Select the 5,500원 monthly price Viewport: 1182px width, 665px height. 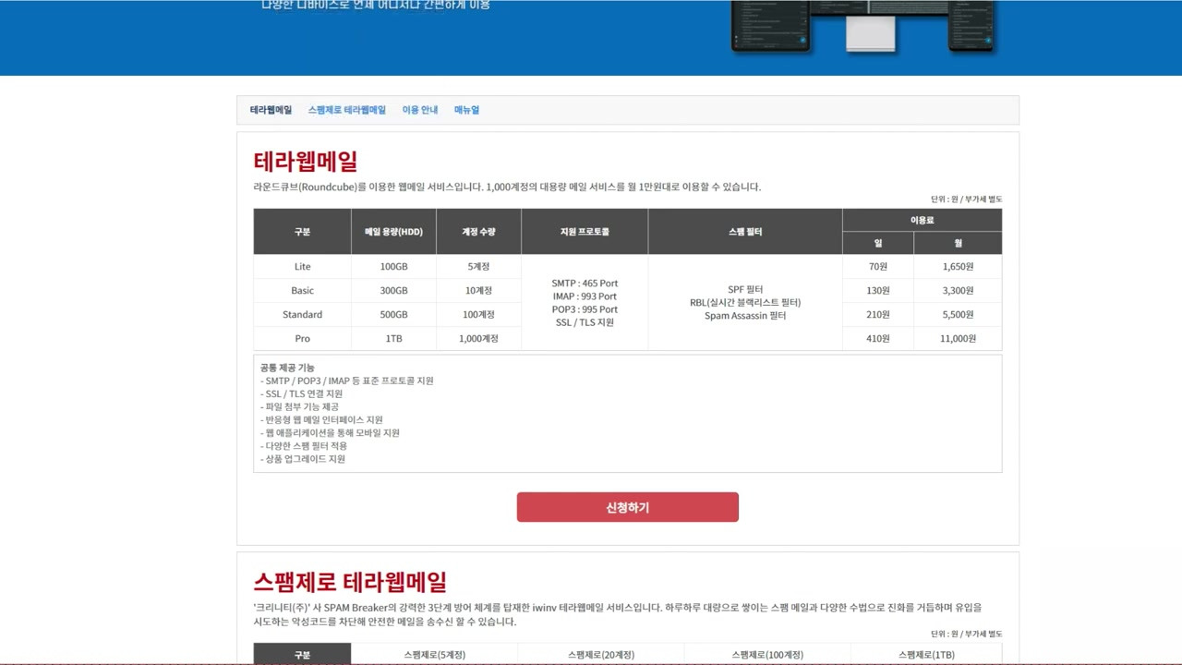[x=959, y=315]
